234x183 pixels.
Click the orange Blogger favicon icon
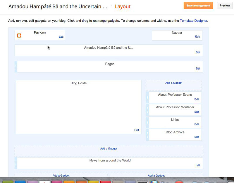point(19,36)
